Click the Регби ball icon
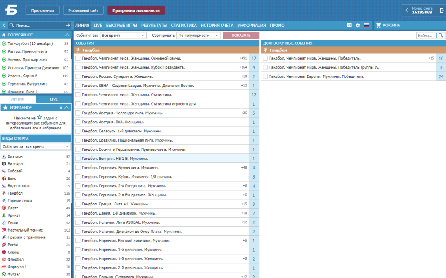 coord(4,245)
